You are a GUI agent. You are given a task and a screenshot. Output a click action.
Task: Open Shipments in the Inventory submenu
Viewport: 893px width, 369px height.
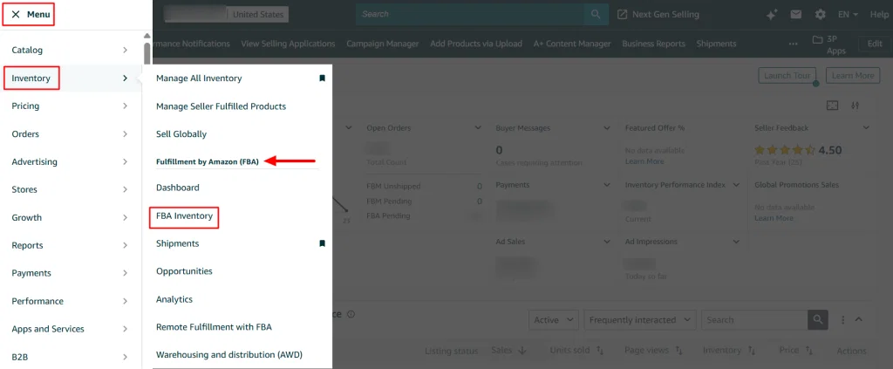tap(178, 243)
